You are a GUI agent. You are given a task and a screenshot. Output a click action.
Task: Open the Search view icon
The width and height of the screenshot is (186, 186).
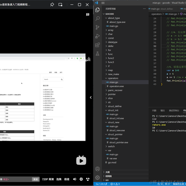pos(98,19)
